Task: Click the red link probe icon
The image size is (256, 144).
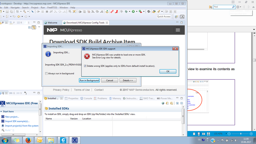Action: point(112,12)
